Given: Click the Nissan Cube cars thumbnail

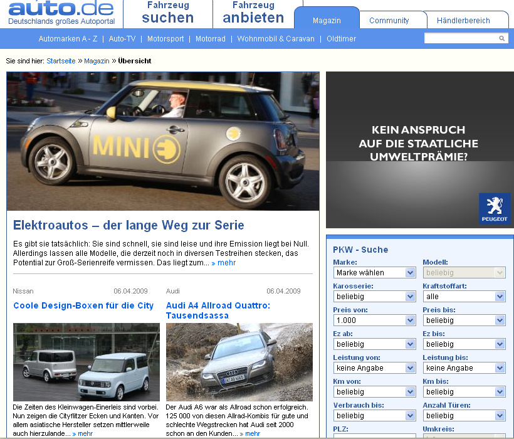Looking at the screenshot, I should point(87,362).
